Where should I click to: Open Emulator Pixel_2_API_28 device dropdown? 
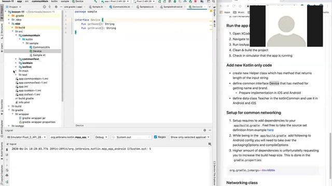coord(26,137)
